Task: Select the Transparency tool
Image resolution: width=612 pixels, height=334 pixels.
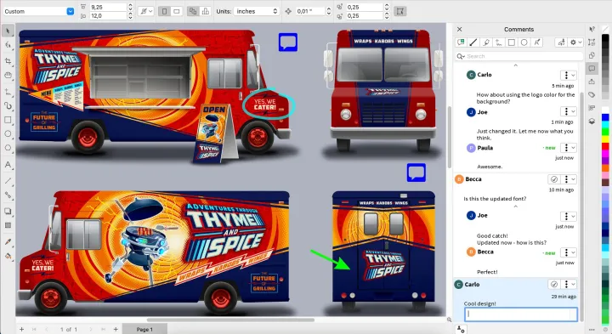Action: tap(8, 225)
